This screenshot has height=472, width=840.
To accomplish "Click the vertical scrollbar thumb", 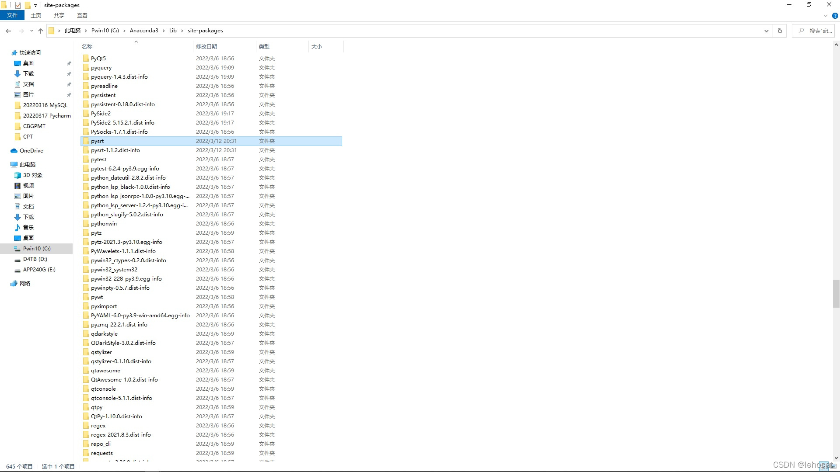I will [836, 294].
